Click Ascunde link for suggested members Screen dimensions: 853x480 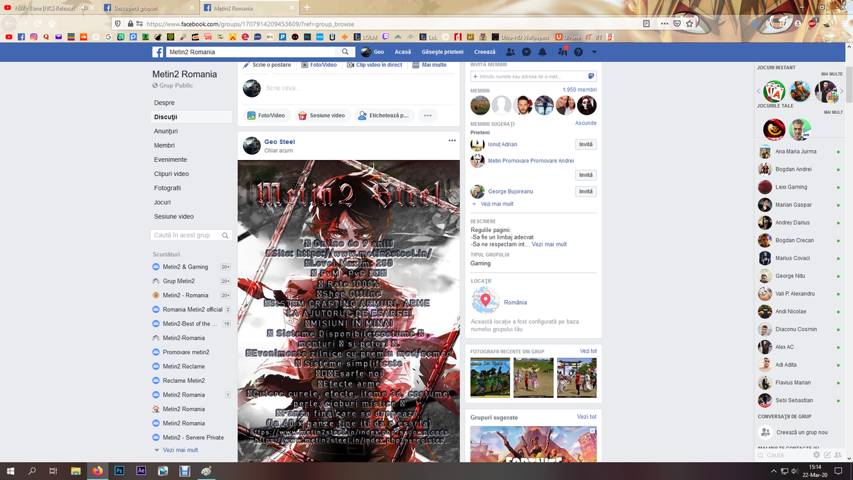point(586,123)
